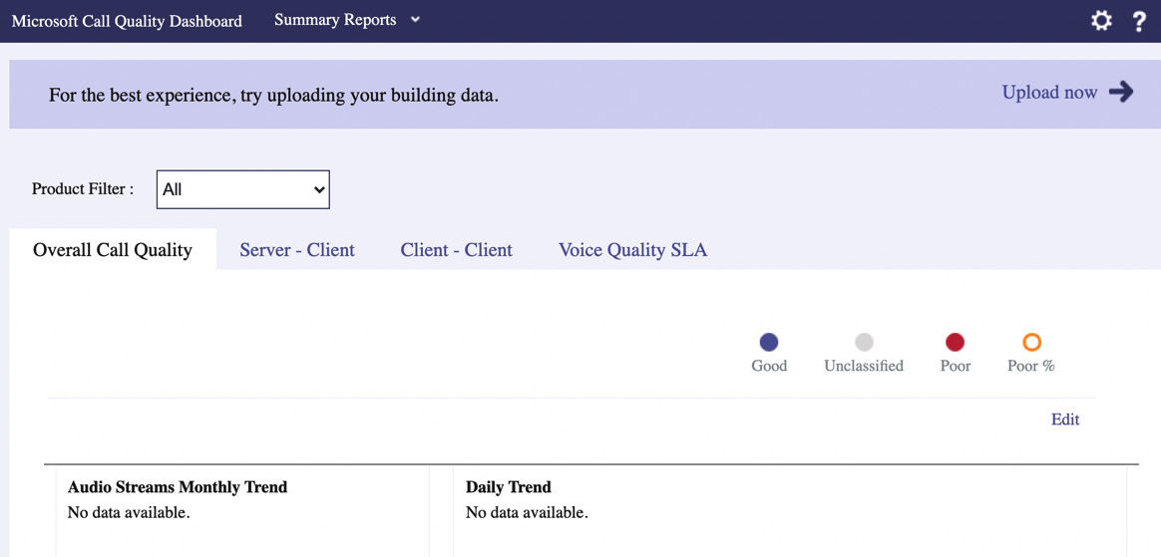Viewport: 1161px width, 557px height.
Task: Switch to the Client - Client tab
Action: tap(456, 250)
